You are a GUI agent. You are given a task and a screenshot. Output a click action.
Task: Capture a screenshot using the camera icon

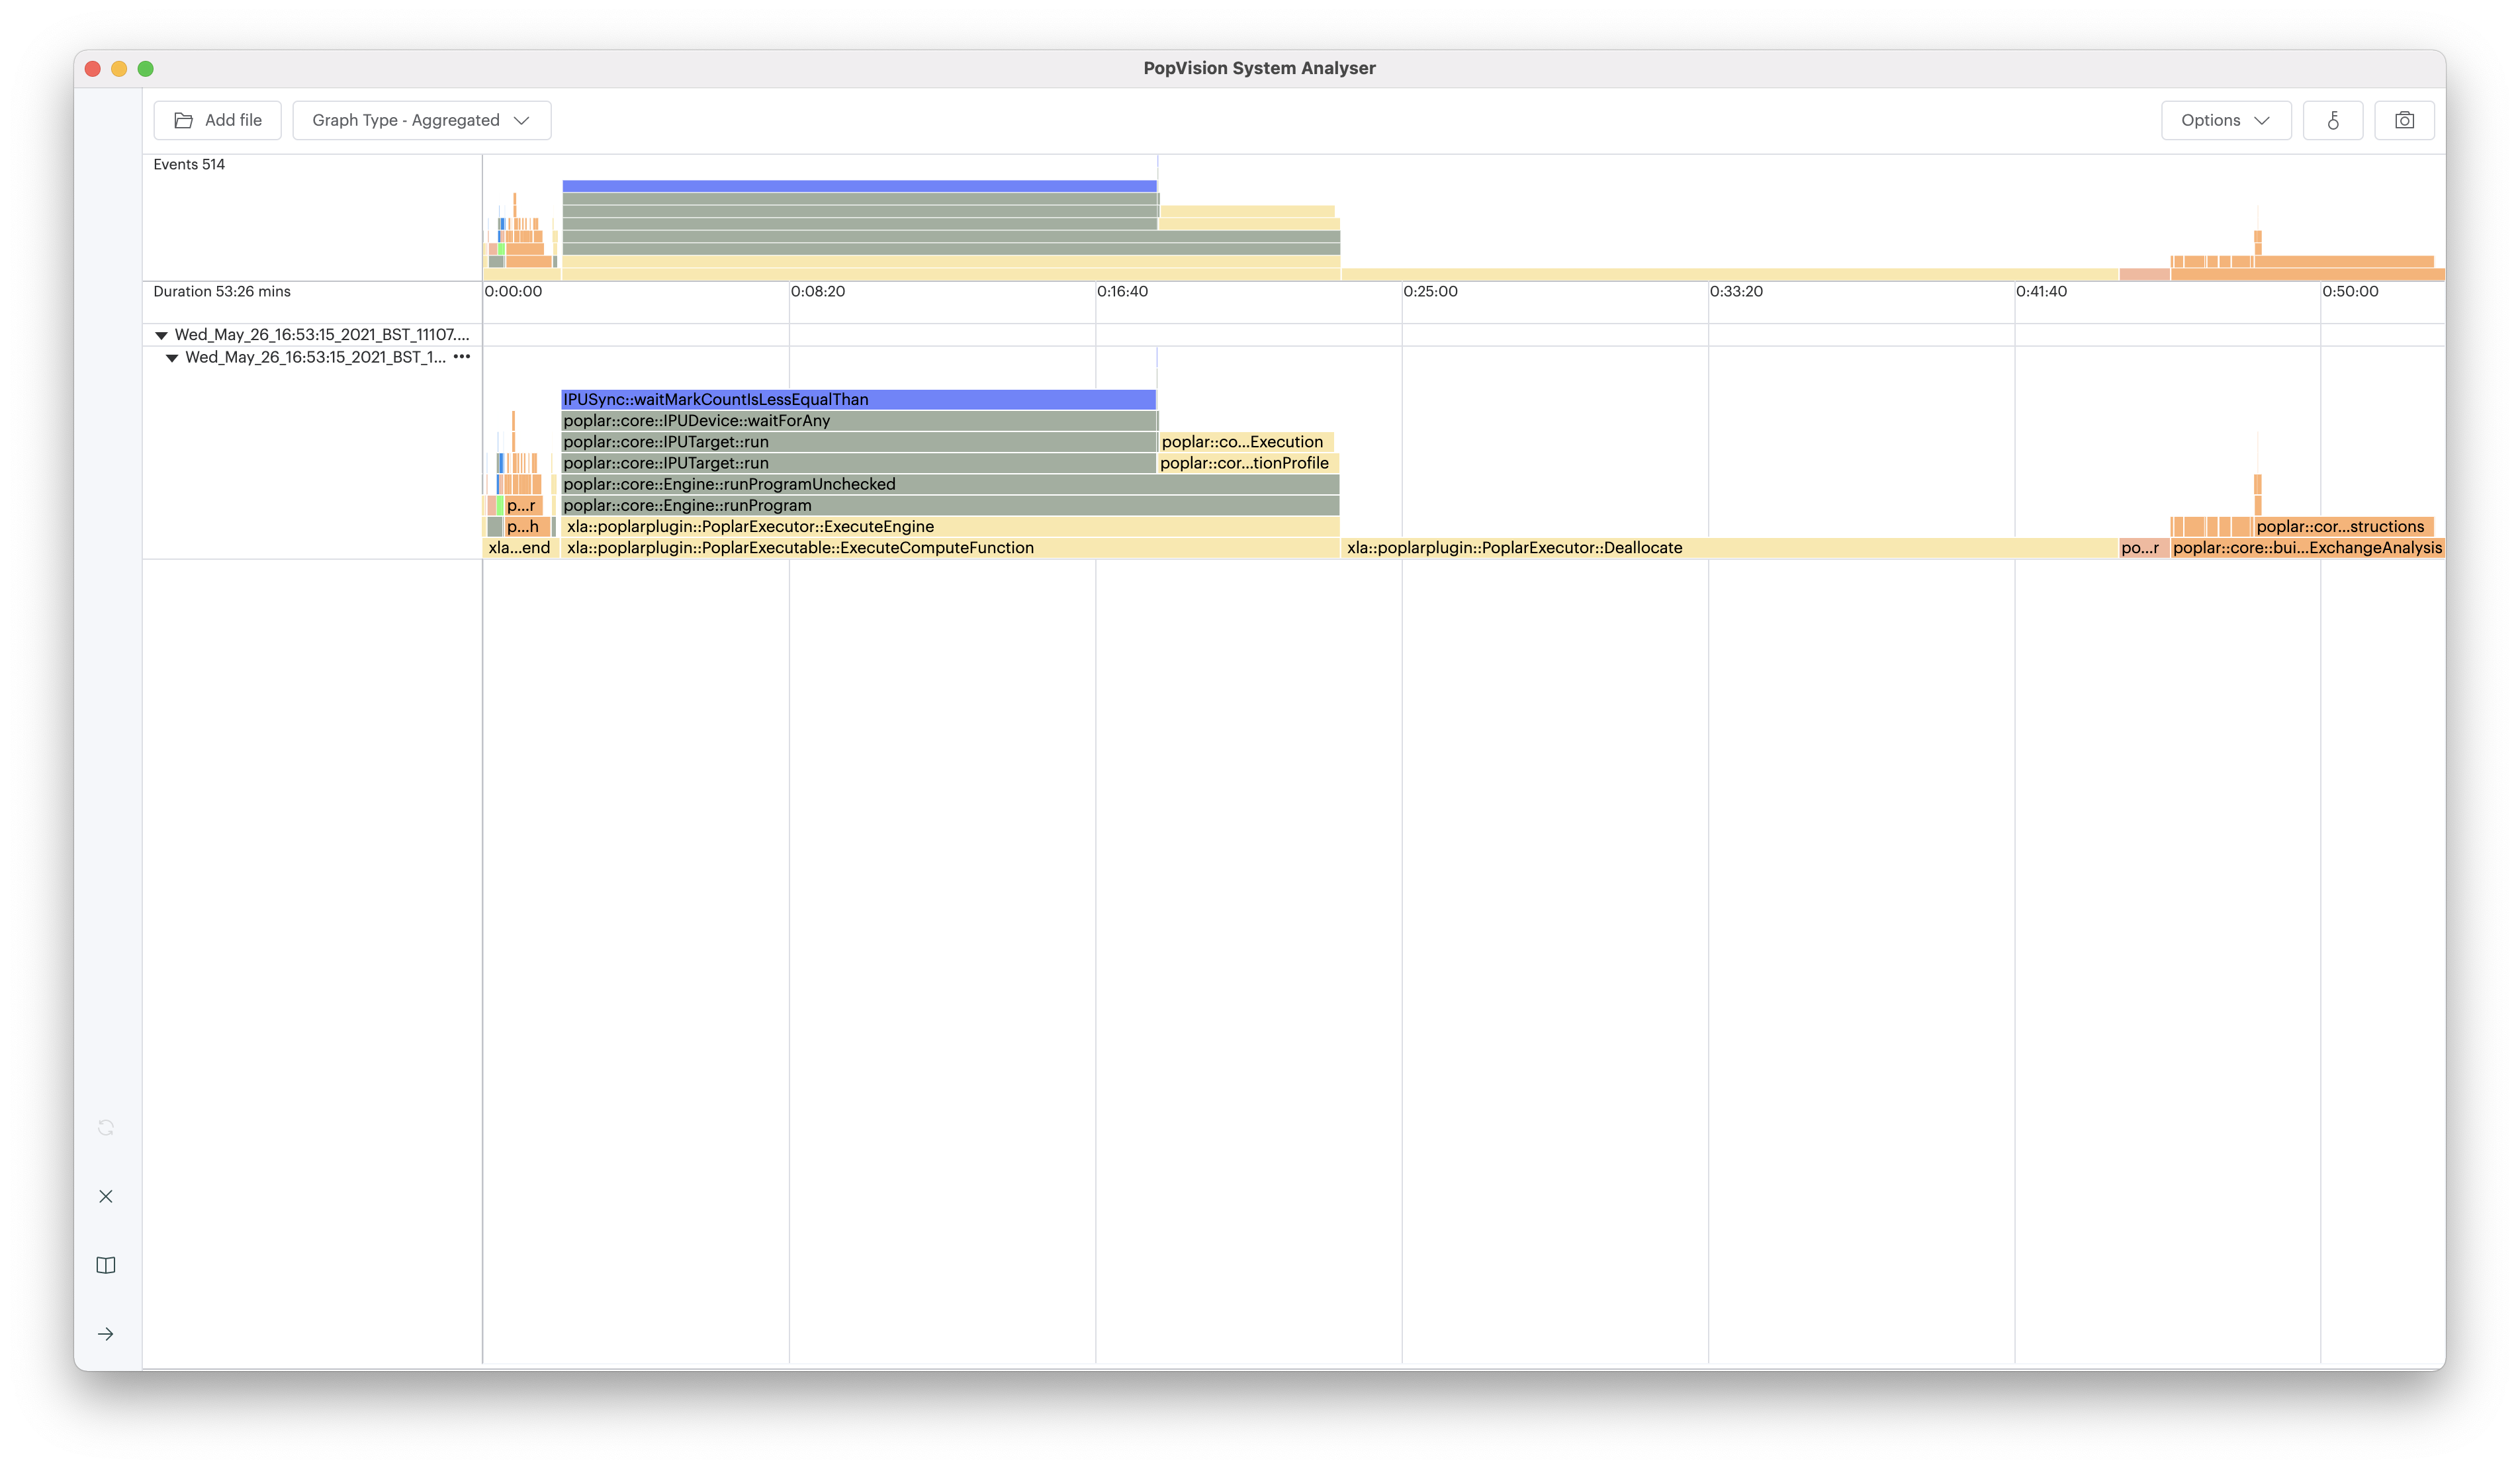coord(2406,120)
